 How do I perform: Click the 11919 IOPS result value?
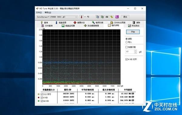pos(69,100)
